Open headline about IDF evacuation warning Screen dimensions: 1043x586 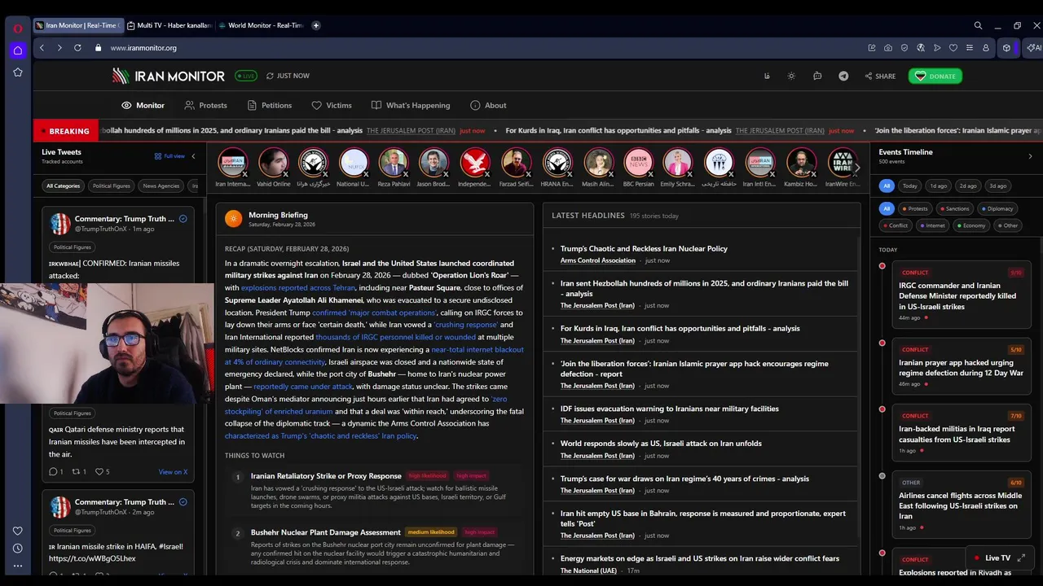click(x=669, y=409)
